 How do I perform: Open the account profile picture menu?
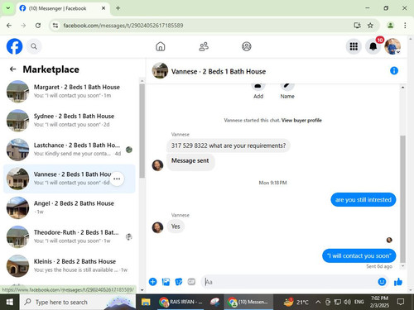click(x=392, y=46)
